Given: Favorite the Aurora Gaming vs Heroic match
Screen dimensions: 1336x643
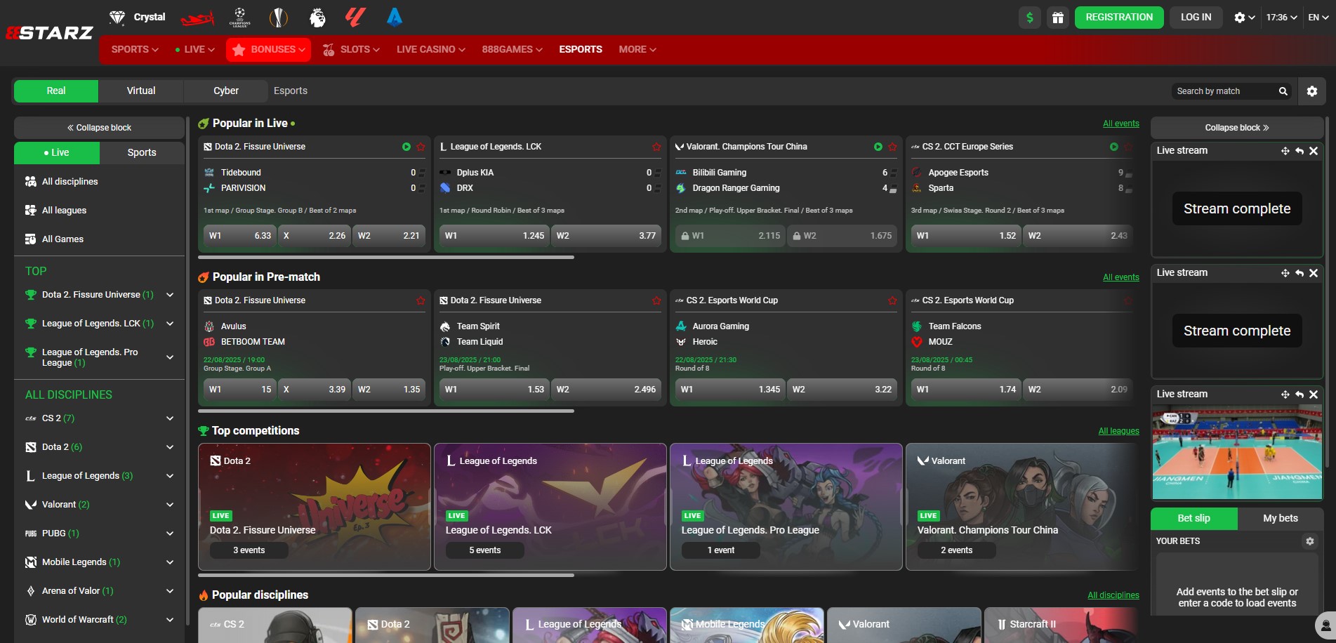Looking at the screenshot, I should (892, 300).
